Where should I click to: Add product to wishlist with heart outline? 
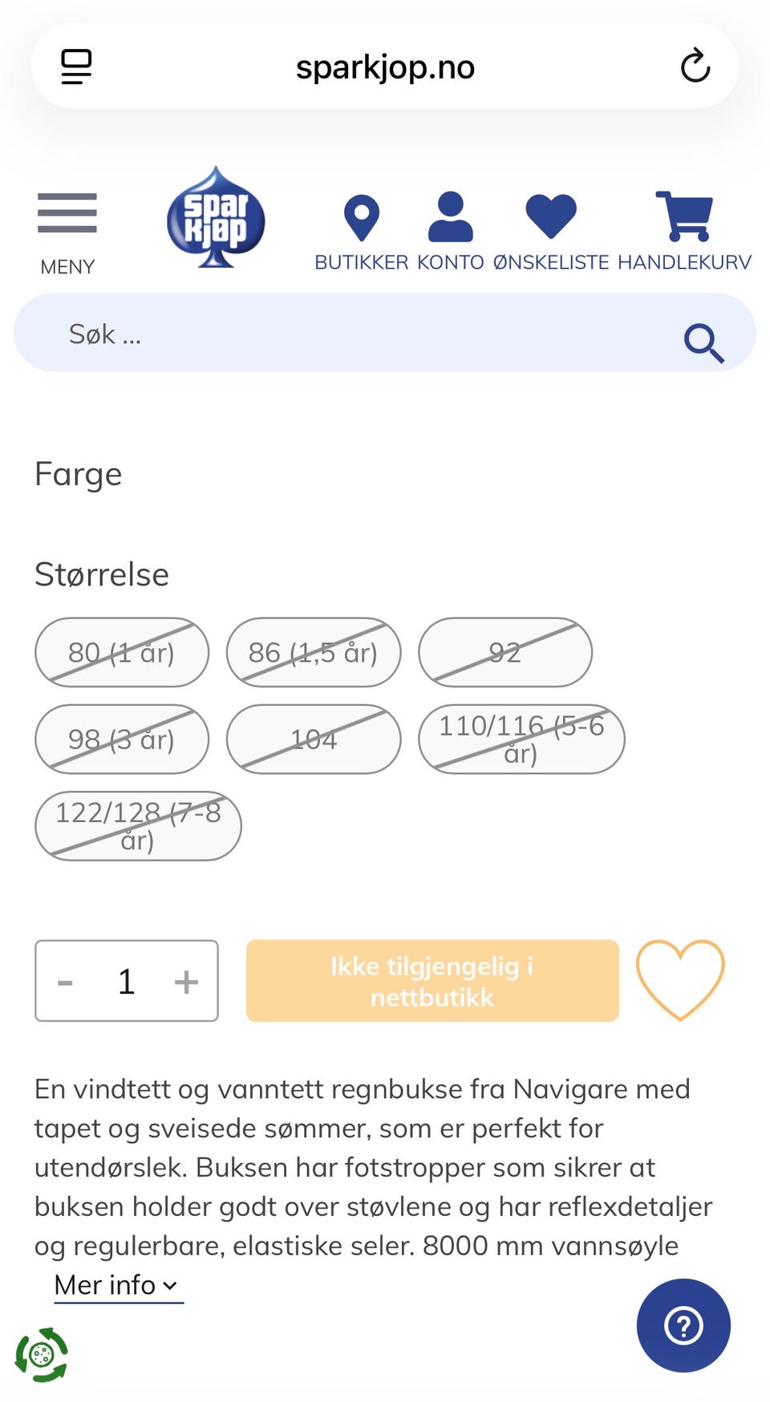click(x=679, y=979)
